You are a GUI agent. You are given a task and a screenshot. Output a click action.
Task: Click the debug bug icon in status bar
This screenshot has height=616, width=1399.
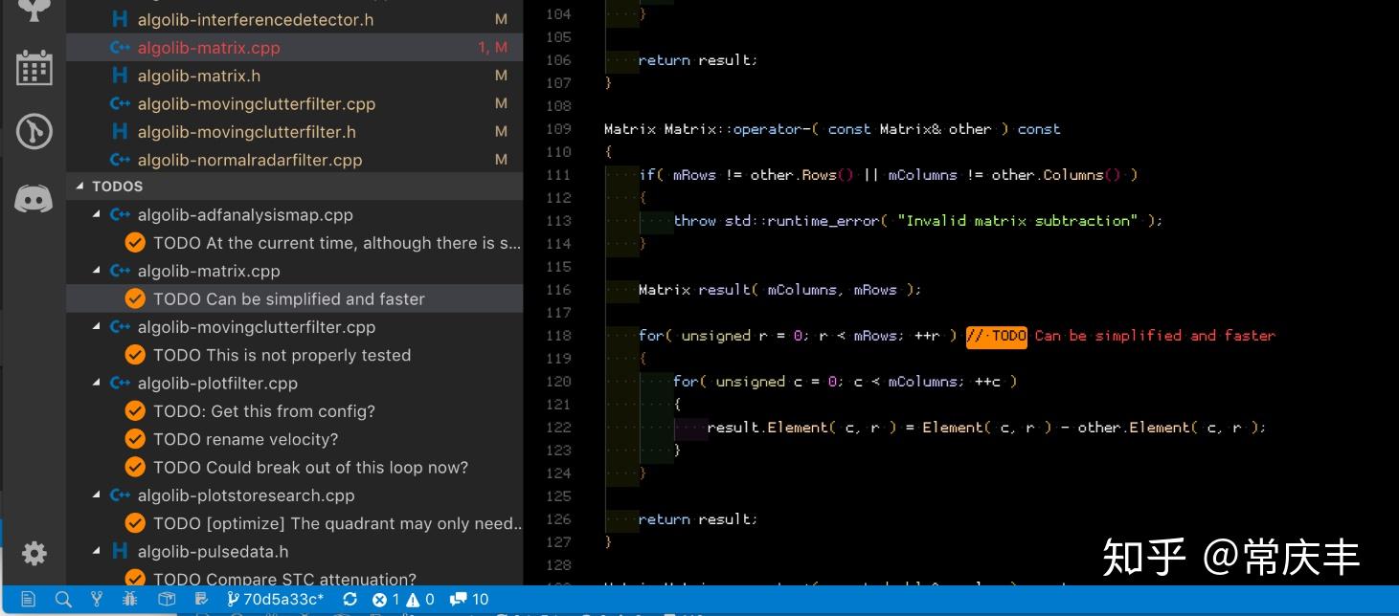130,600
